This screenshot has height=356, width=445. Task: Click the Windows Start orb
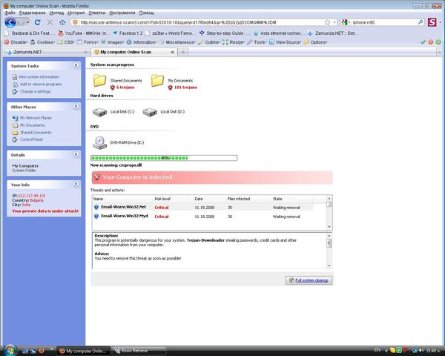10,350
